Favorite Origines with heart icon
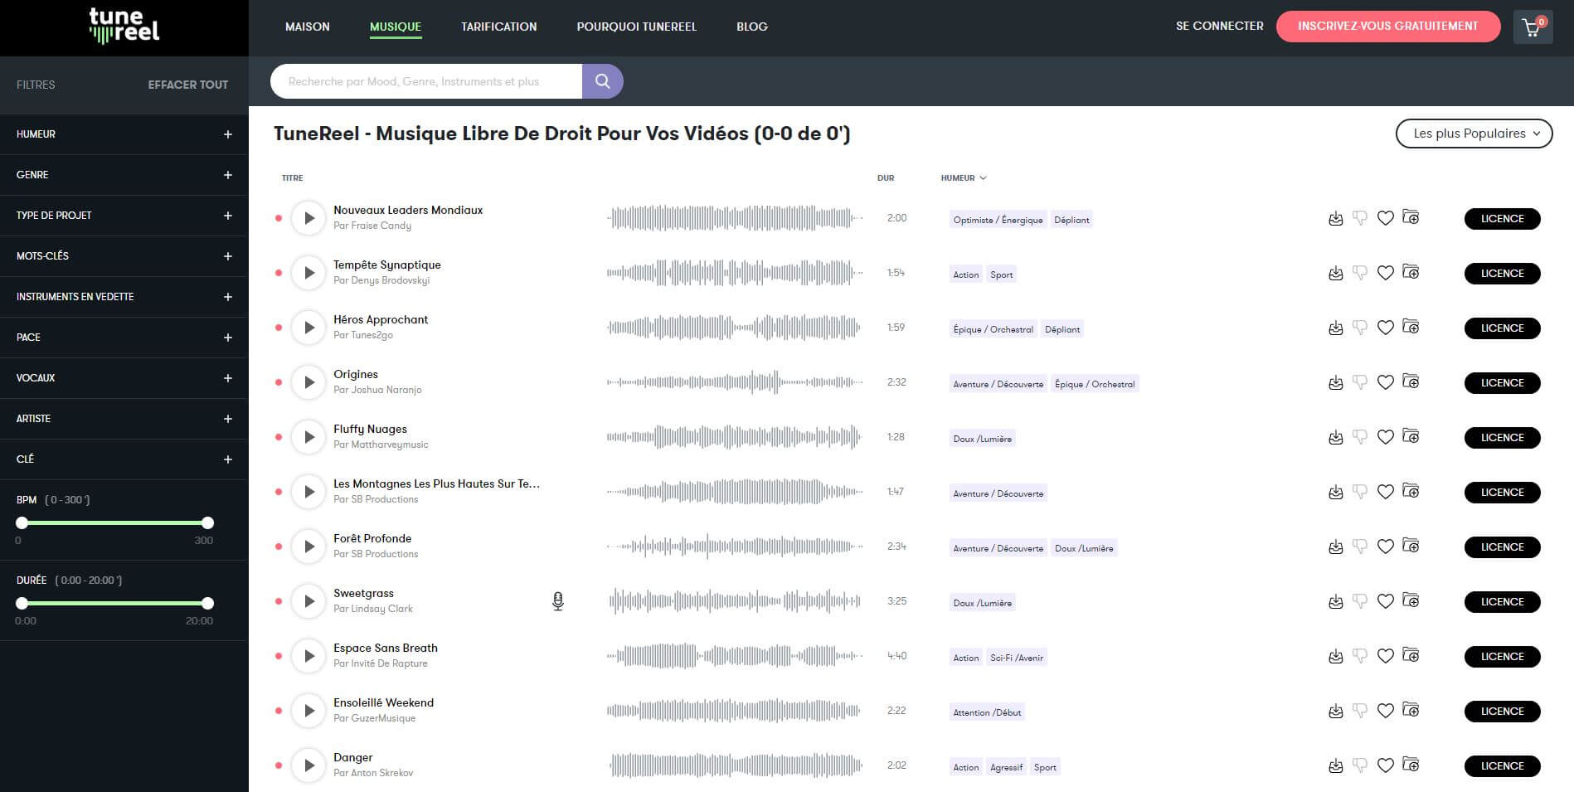 pos(1385,382)
